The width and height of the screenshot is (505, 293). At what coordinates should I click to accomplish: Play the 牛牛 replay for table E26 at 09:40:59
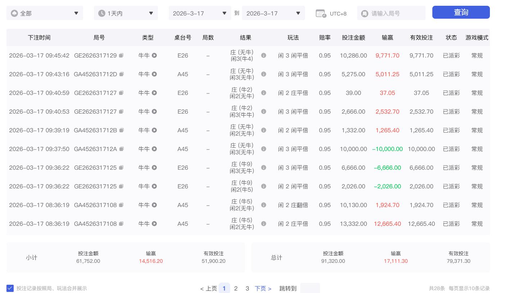[x=154, y=93]
